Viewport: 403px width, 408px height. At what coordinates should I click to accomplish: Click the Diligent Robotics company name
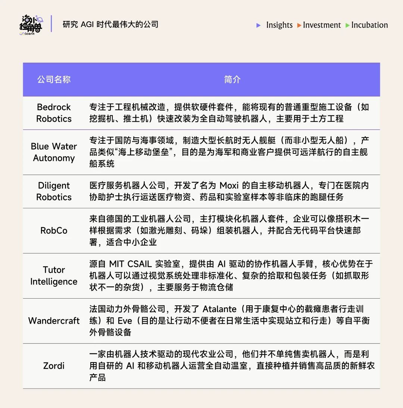pyautogui.click(x=53, y=191)
